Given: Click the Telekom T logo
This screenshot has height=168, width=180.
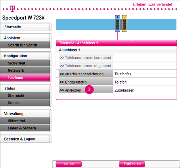Looking at the screenshot, I should (12, 9).
